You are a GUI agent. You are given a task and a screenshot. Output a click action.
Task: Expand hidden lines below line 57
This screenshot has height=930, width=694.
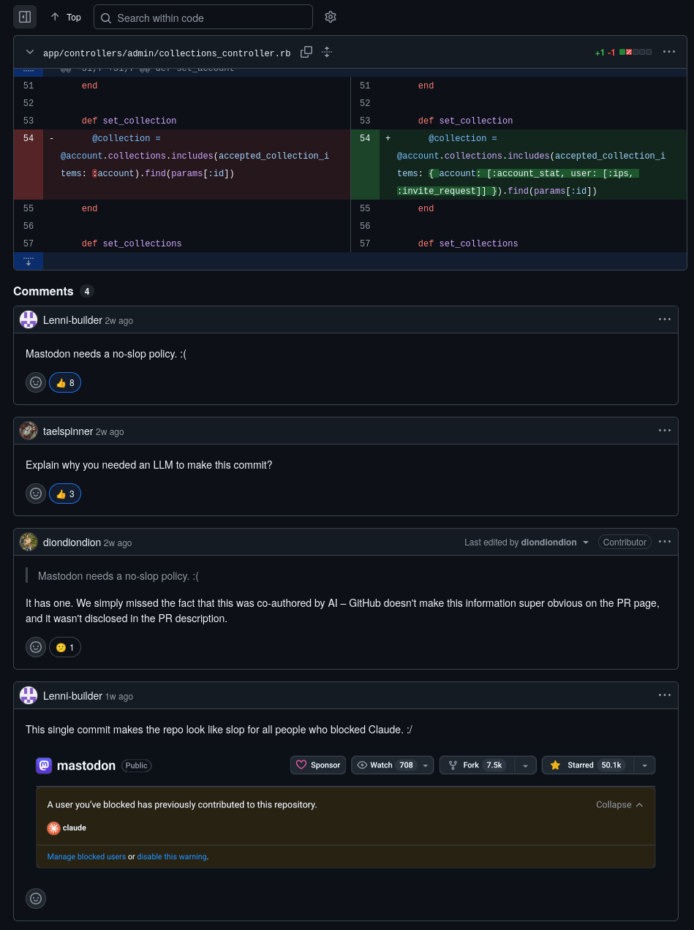coord(29,261)
